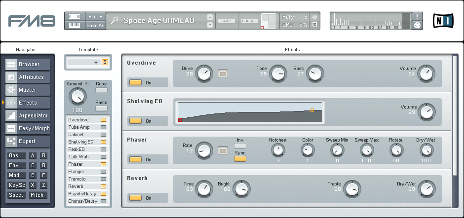Click the Overdrive Tone knob

278,73
